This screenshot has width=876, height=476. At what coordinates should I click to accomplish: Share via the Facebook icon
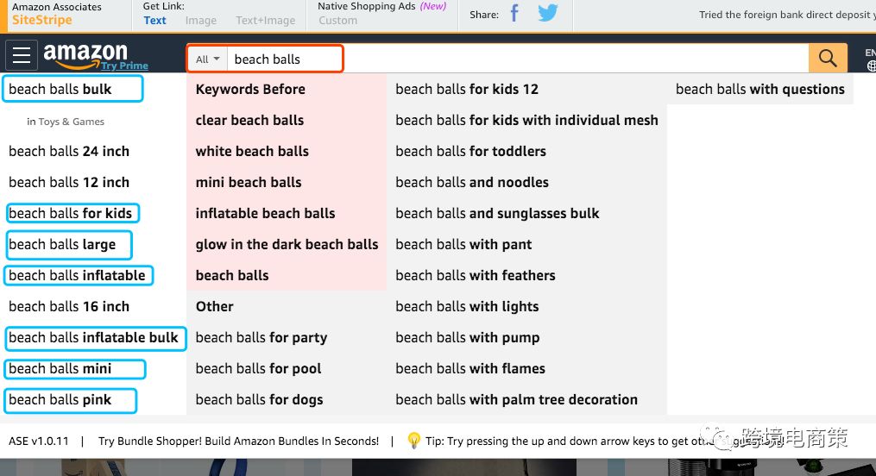click(x=514, y=13)
